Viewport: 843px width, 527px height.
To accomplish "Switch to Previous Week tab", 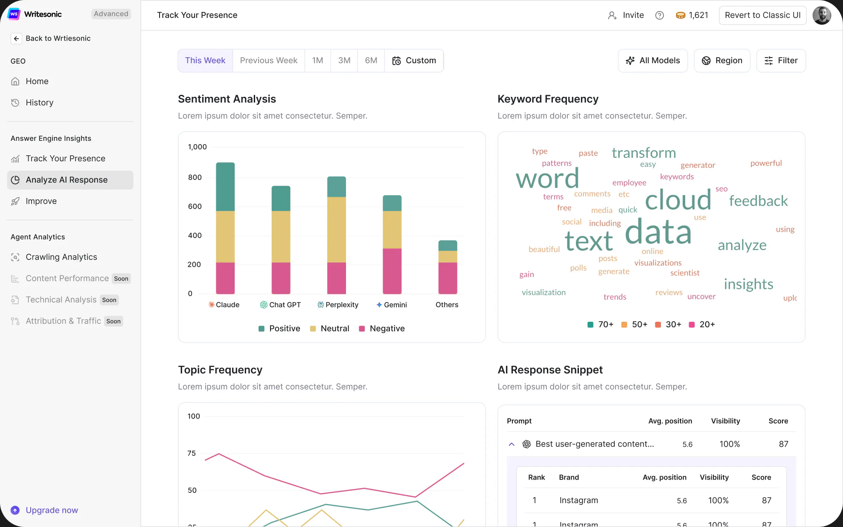I will pos(269,61).
